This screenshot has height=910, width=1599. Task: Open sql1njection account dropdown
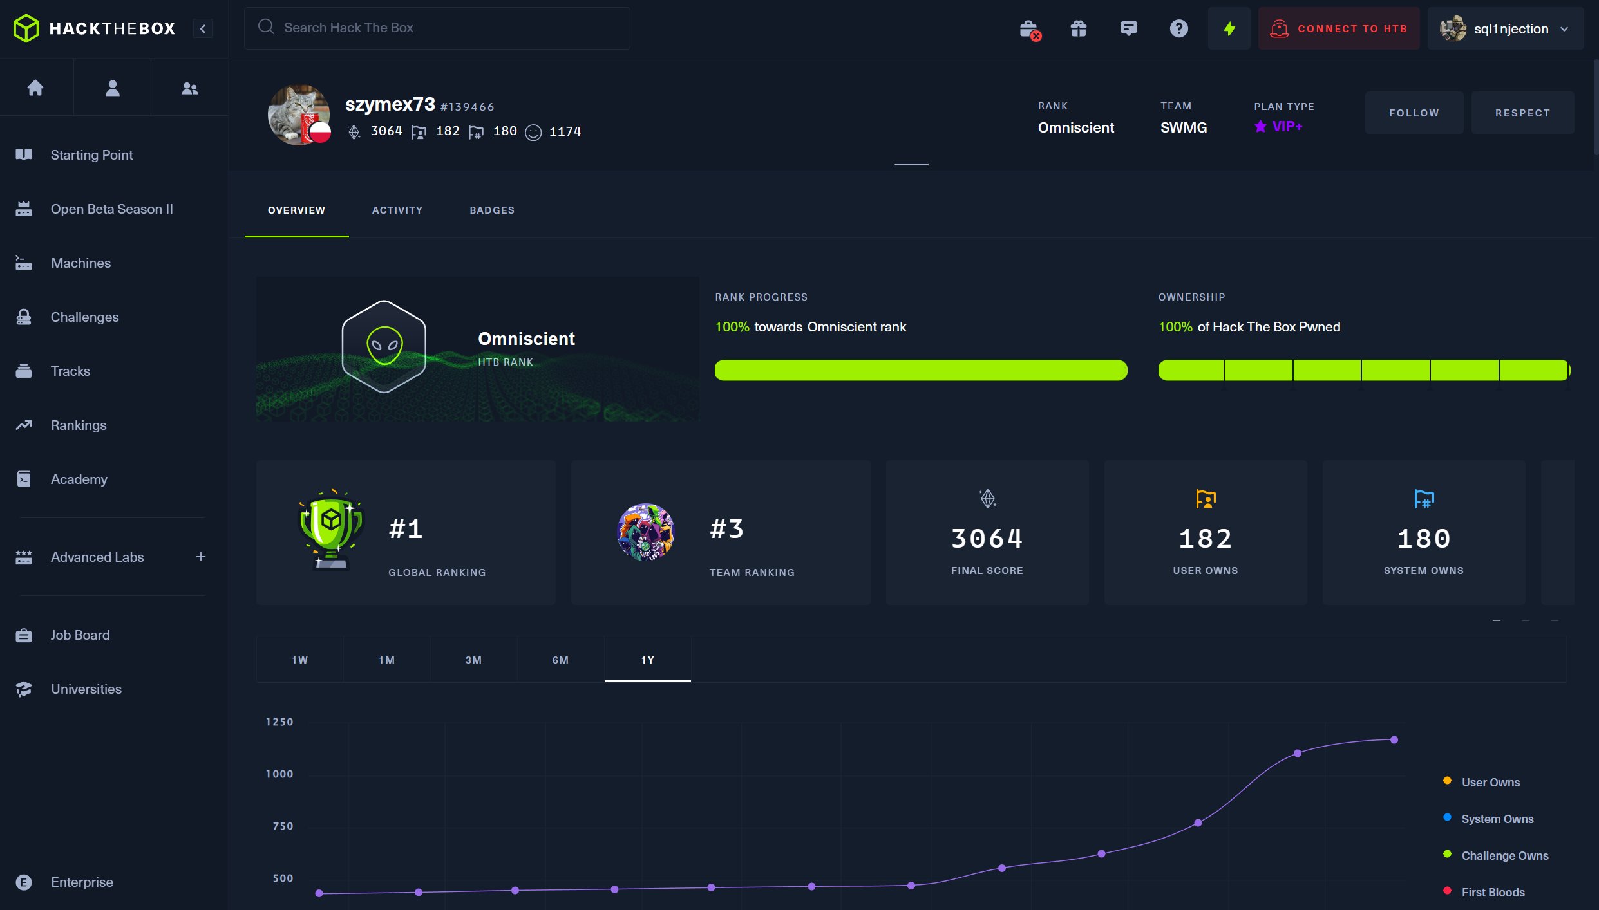point(1505,28)
